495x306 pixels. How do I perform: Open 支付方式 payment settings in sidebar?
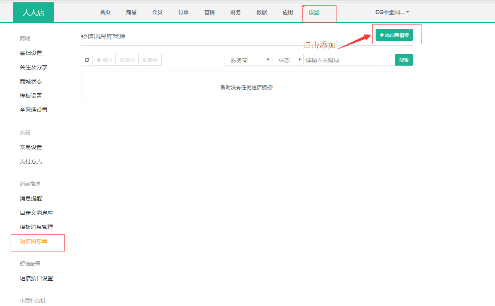point(31,161)
